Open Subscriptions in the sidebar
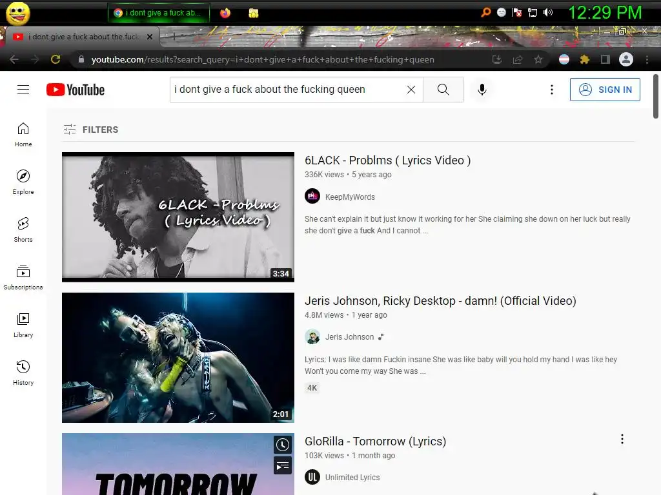661x495 pixels. click(x=23, y=277)
